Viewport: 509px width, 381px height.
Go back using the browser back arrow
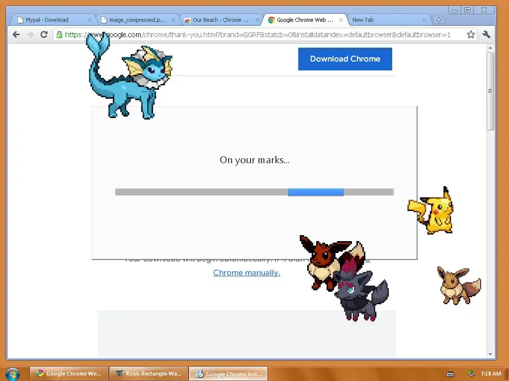(x=16, y=34)
